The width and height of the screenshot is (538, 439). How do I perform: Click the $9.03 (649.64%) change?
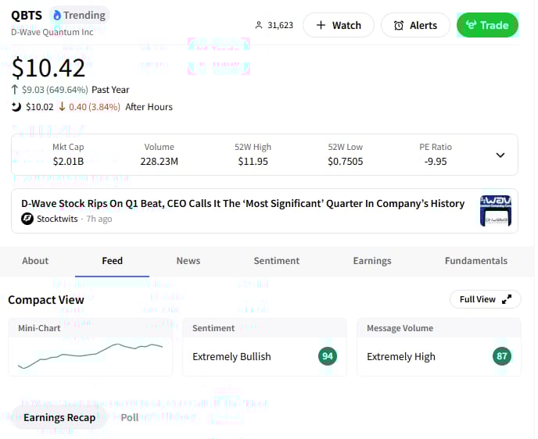tap(55, 90)
